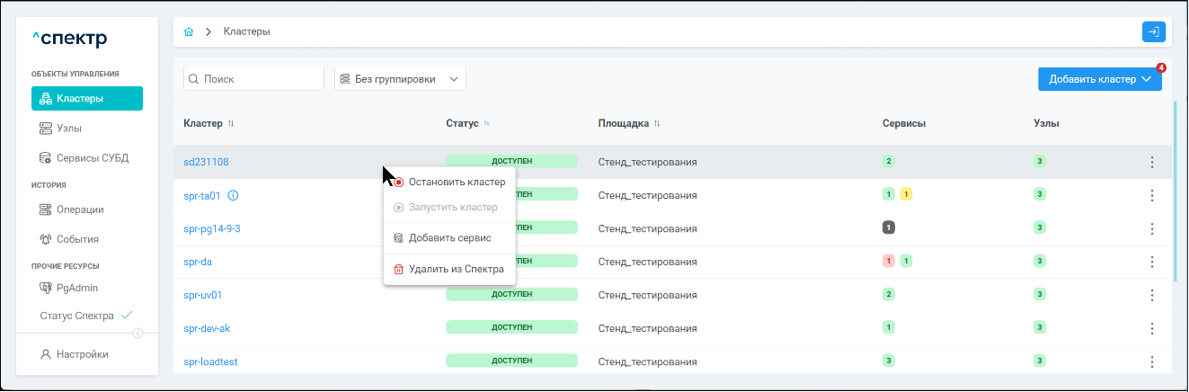Open the spr-dev-ak cluster link
1189x392 pixels.
coord(207,328)
